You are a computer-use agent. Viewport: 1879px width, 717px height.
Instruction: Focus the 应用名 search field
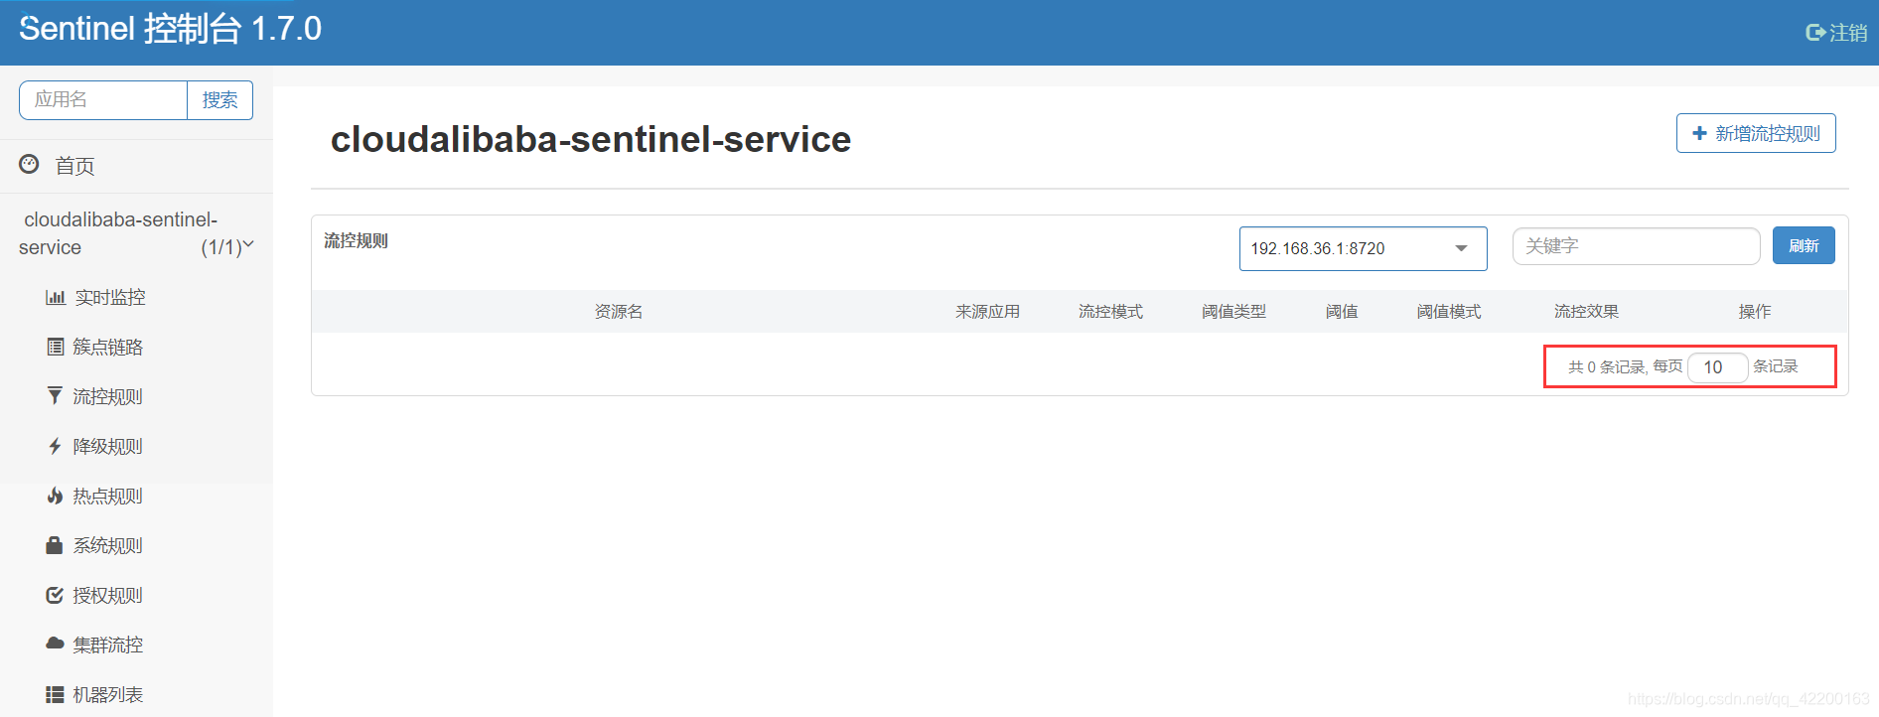(x=103, y=100)
